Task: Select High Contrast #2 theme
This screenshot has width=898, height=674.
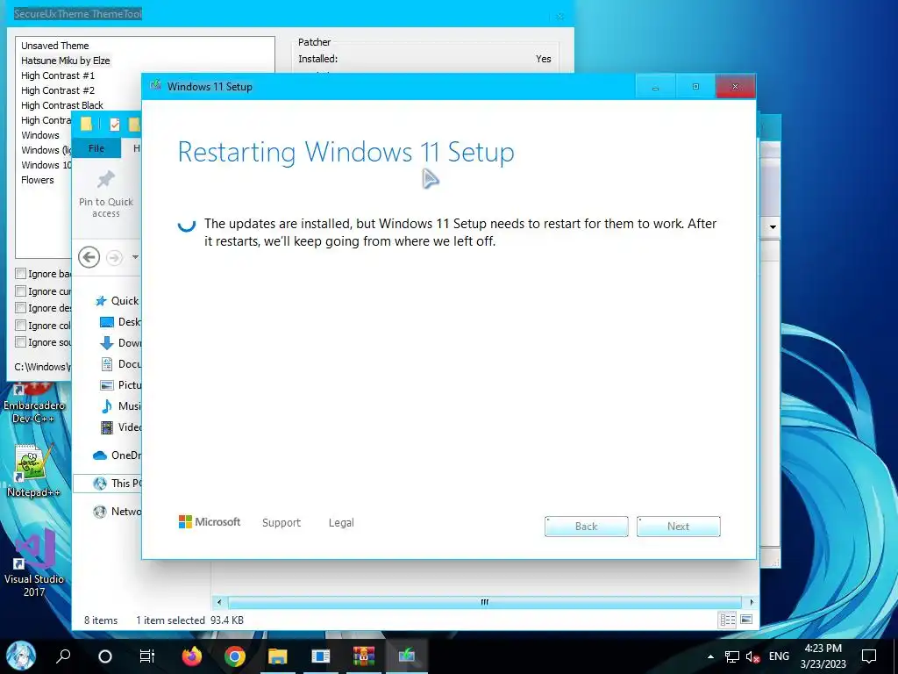Action: pos(58,90)
